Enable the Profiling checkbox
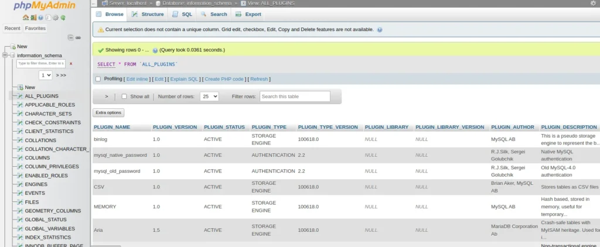Viewport: 600px width, 247px height. [98, 79]
